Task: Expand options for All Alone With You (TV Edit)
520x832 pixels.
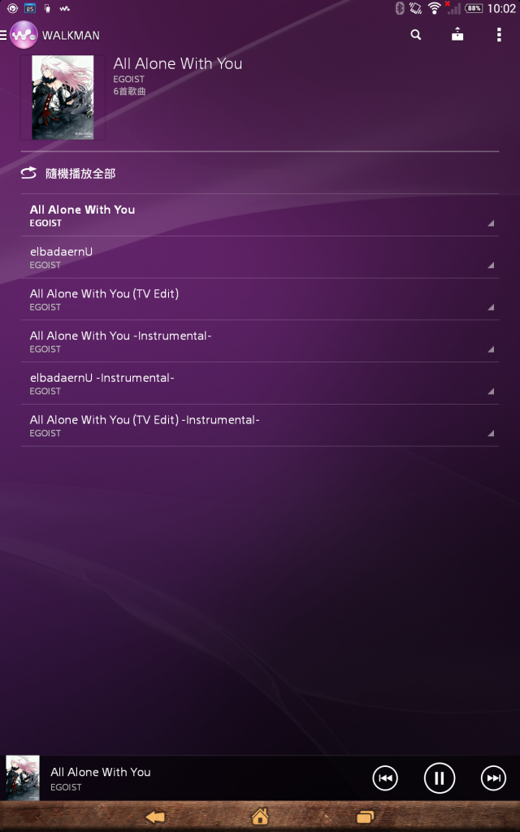Action: click(491, 307)
